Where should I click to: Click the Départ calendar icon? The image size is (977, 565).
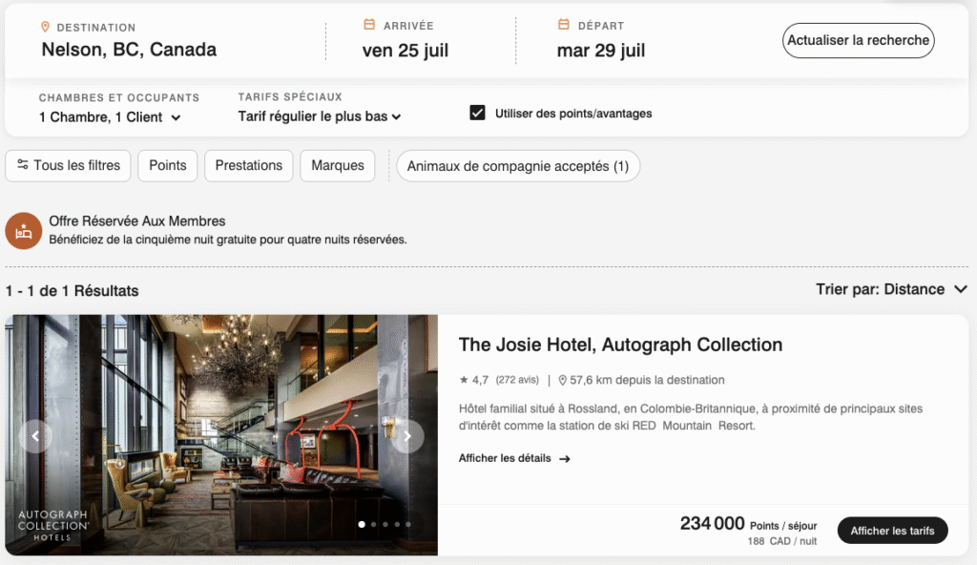(564, 25)
